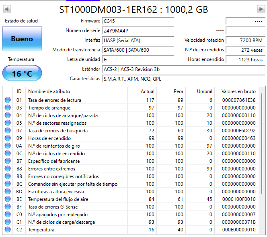Click status circle for attribute 0C

tap(8, 153)
